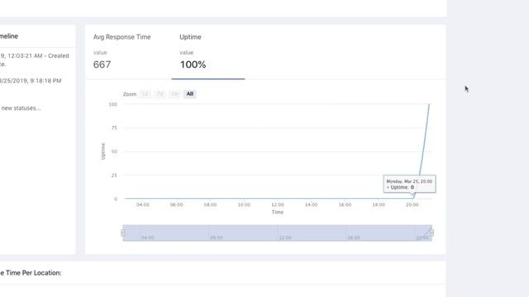This screenshot has height=297, width=529.
Task: Click the 12:00 x-axis label
Action: [x=278, y=205]
